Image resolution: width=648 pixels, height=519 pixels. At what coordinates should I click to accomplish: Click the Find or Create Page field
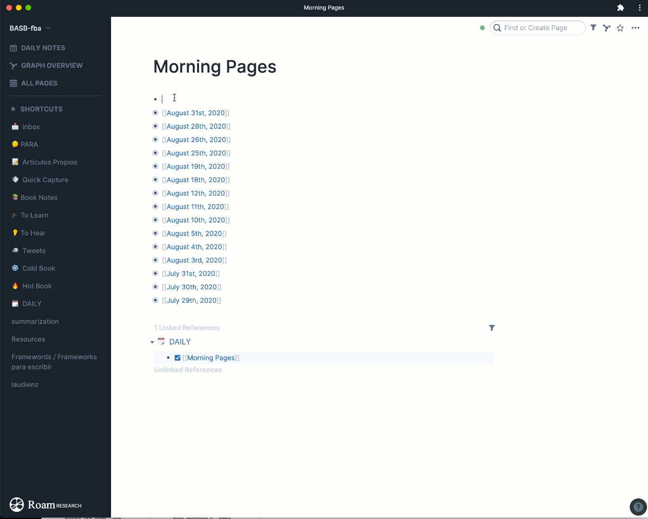click(537, 28)
